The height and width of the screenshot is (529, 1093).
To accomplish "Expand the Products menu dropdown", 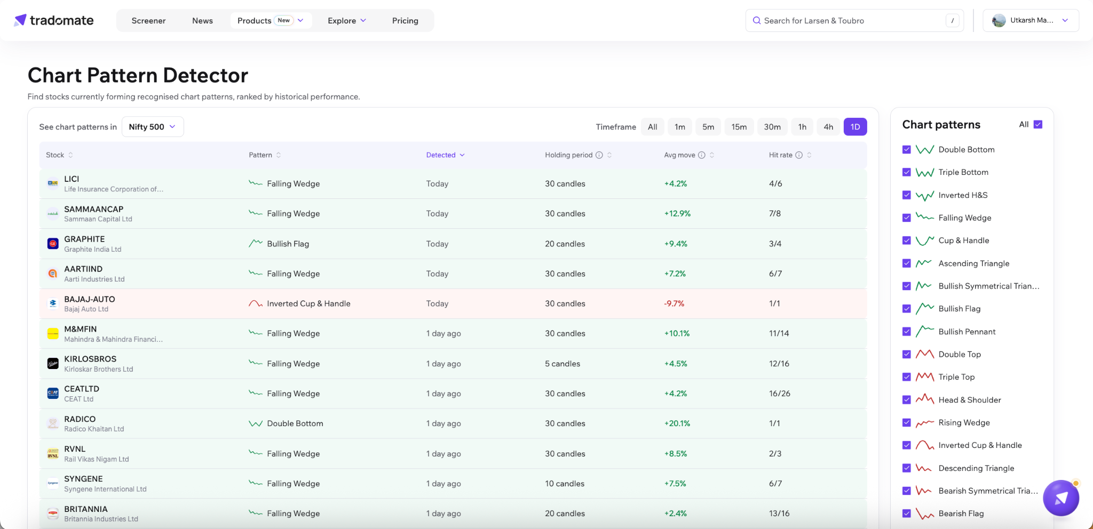I will (271, 21).
